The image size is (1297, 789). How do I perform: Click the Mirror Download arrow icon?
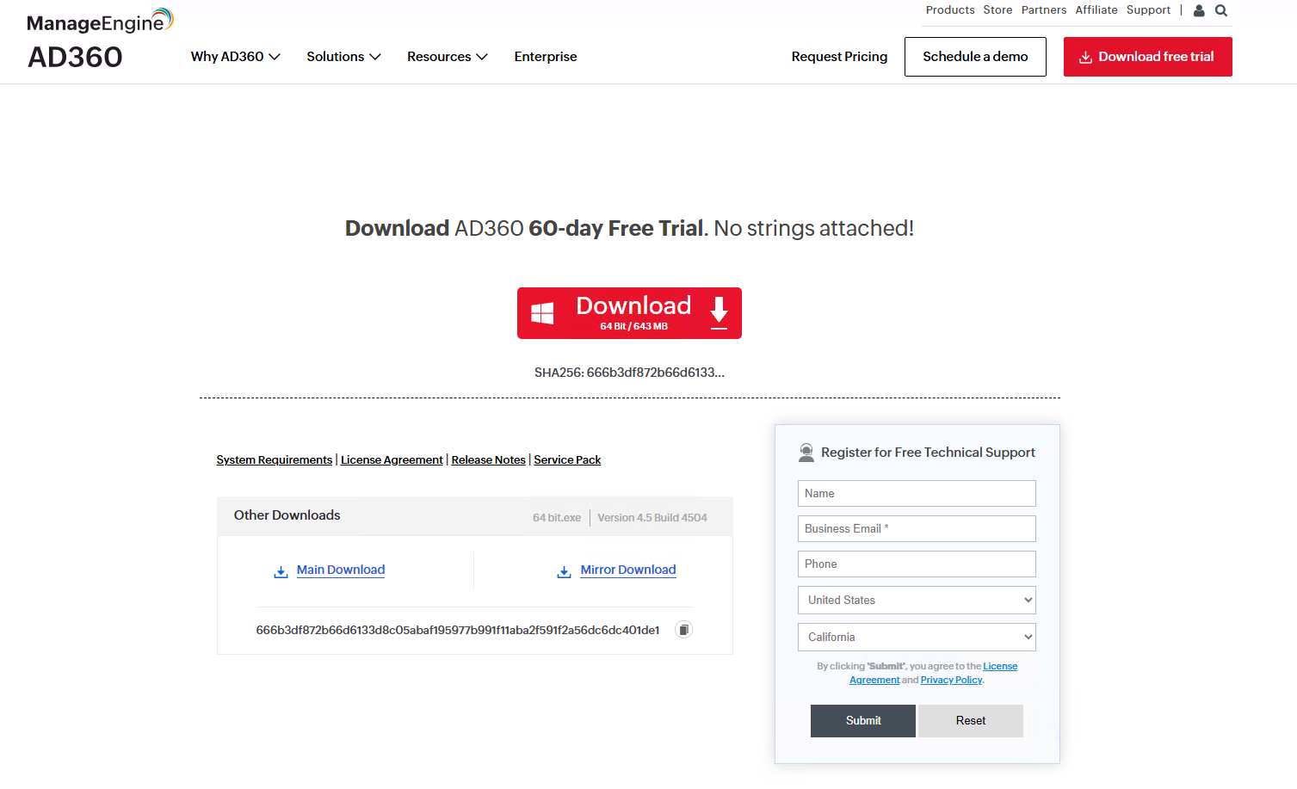tap(565, 571)
